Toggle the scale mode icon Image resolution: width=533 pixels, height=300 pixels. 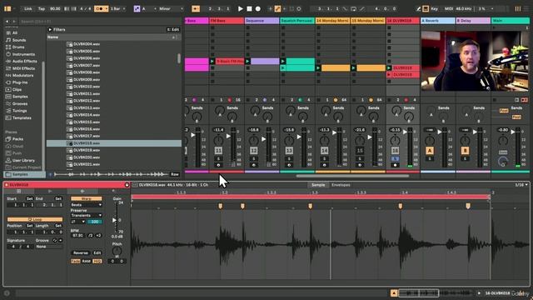point(137,8)
